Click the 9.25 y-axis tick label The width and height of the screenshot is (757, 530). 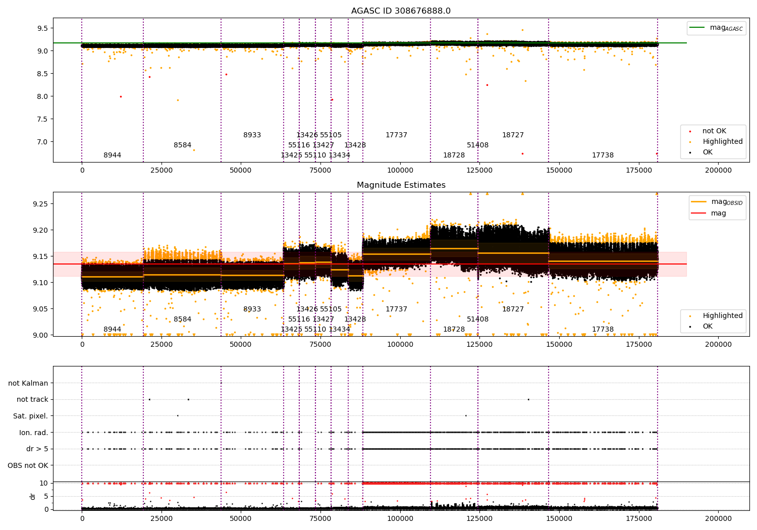coord(40,204)
